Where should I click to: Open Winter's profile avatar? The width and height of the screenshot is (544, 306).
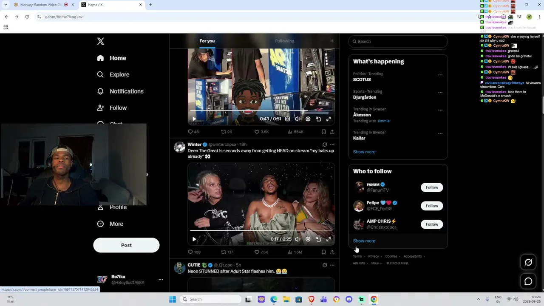pyautogui.click(x=180, y=147)
